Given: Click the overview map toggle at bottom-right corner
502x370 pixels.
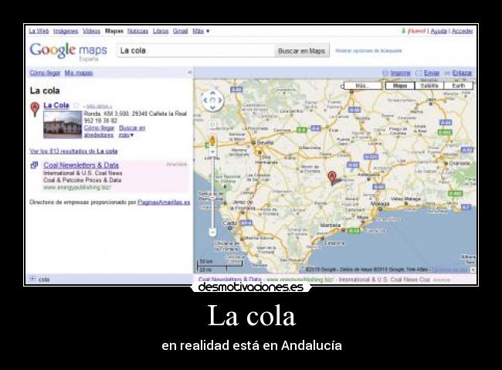Looking at the screenshot, I should coord(473,270).
